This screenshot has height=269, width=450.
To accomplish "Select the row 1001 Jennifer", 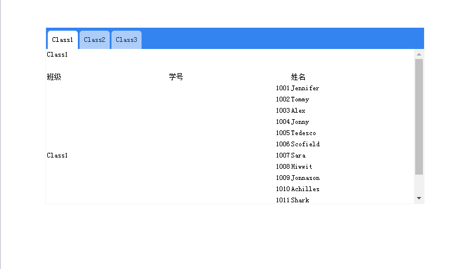I will [298, 88].
